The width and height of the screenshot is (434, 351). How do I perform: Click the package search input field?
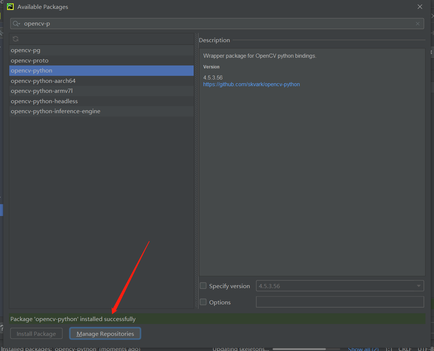(x=217, y=24)
